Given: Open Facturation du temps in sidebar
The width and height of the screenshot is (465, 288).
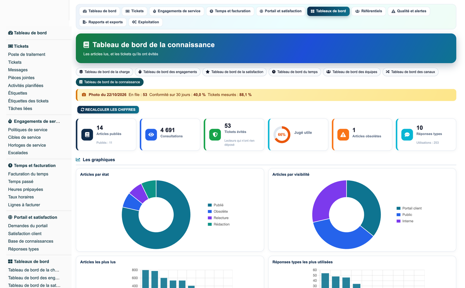Looking at the screenshot, I should tap(28, 174).
